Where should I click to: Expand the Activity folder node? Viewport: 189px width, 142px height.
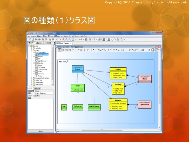(31, 48)
